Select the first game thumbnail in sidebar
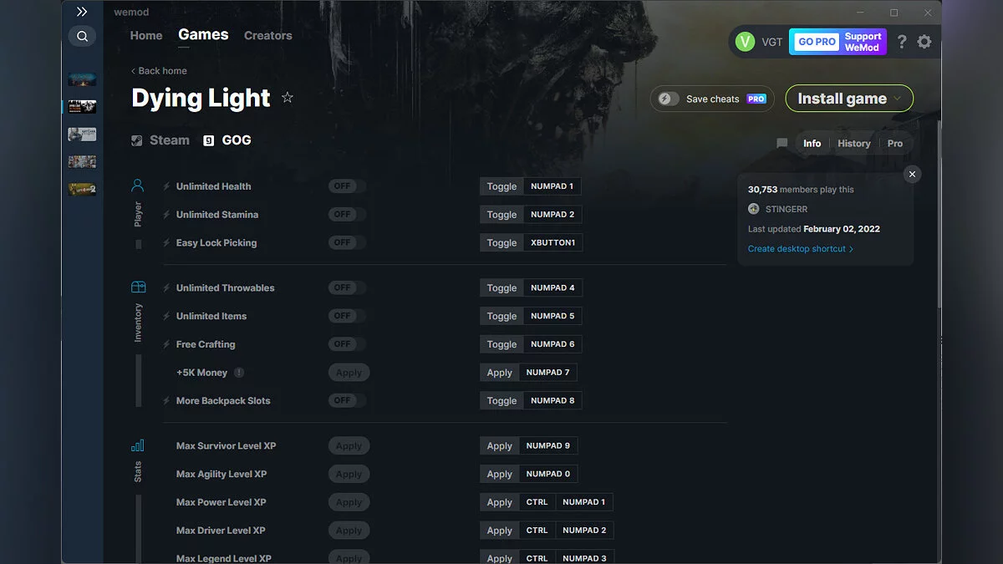Viewport: 1003px width, 564px height. [x=82, y=79]
